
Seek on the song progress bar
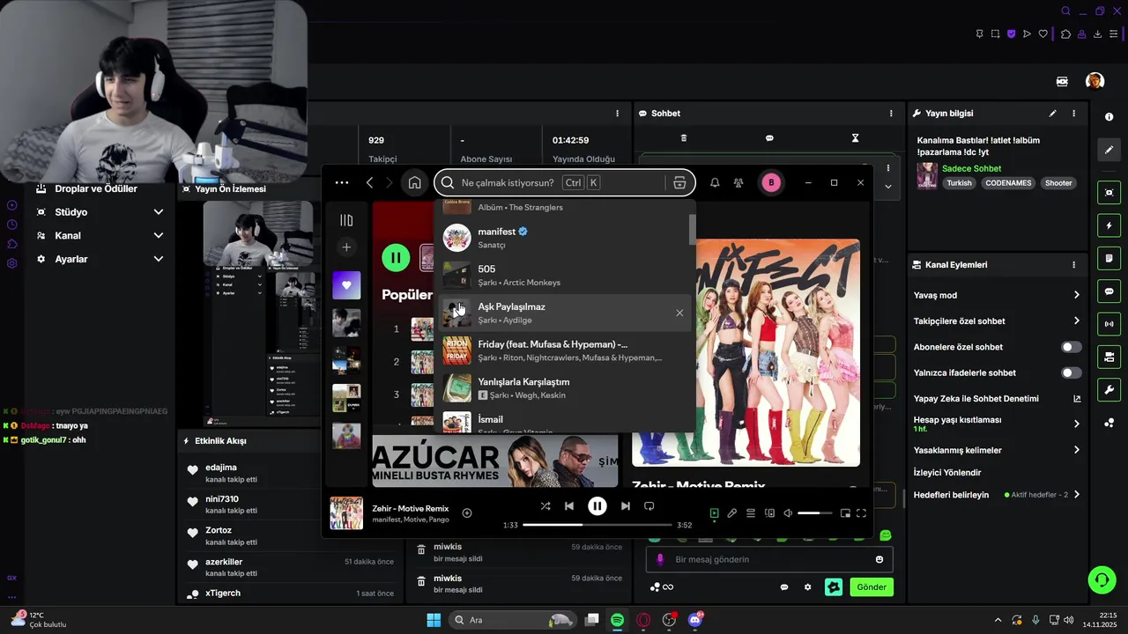click(597, 525)
